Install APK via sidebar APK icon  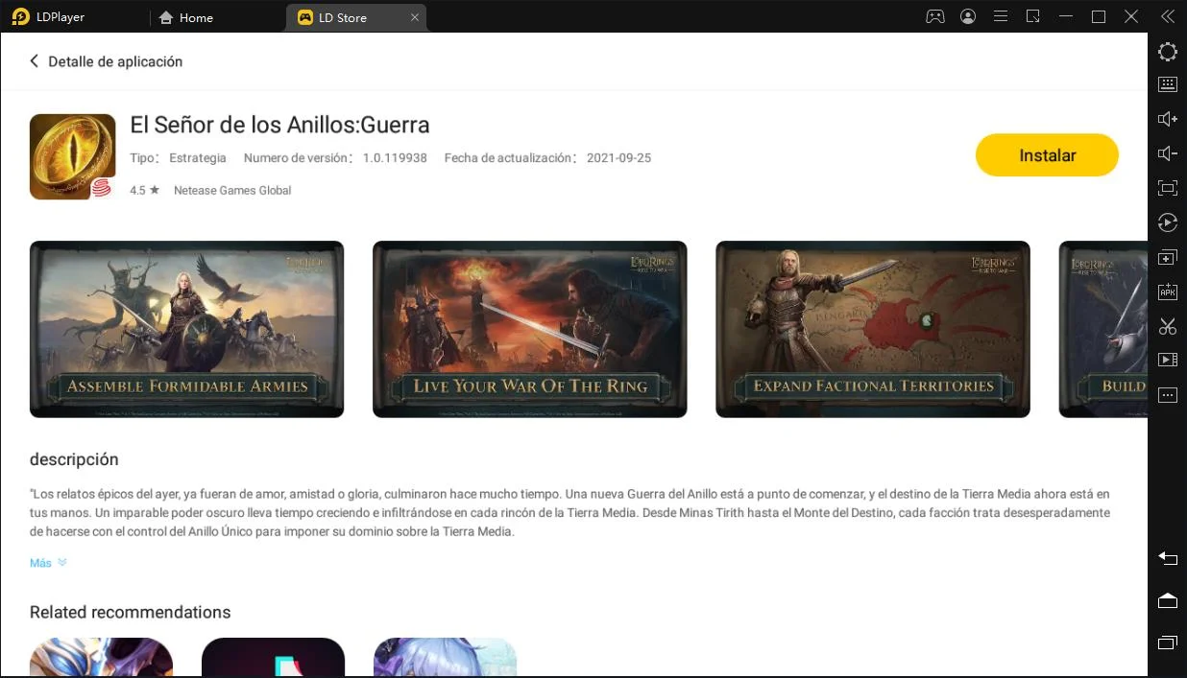1168,292
